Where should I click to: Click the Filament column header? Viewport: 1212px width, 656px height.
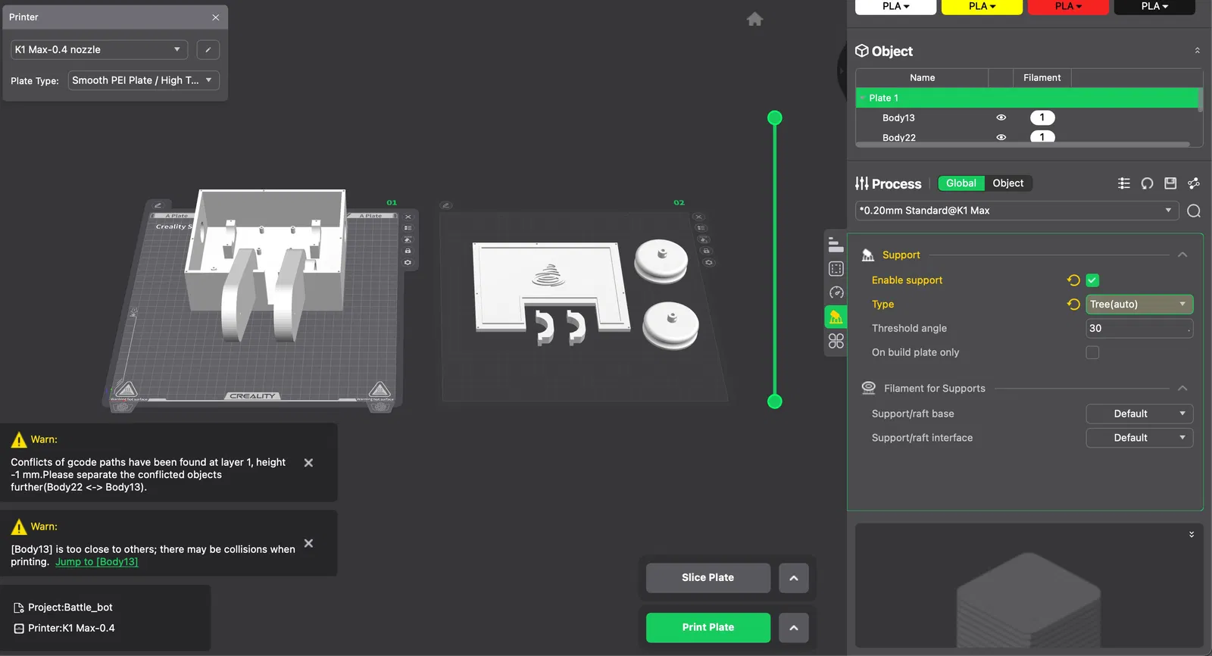(1042, 78)
